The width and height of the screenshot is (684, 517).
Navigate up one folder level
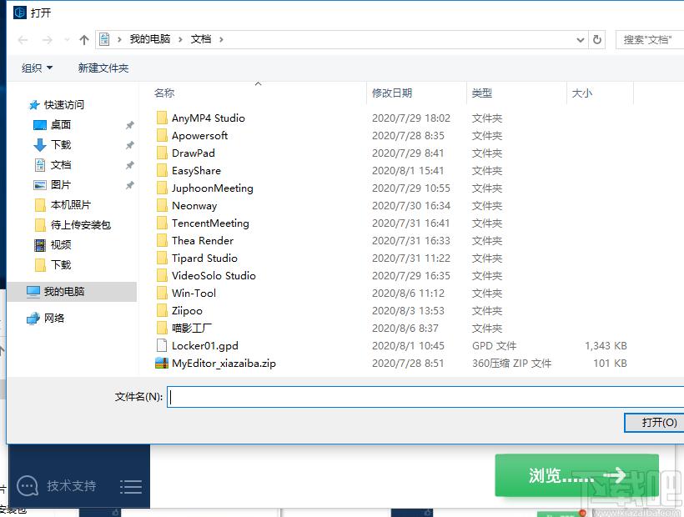84,40
